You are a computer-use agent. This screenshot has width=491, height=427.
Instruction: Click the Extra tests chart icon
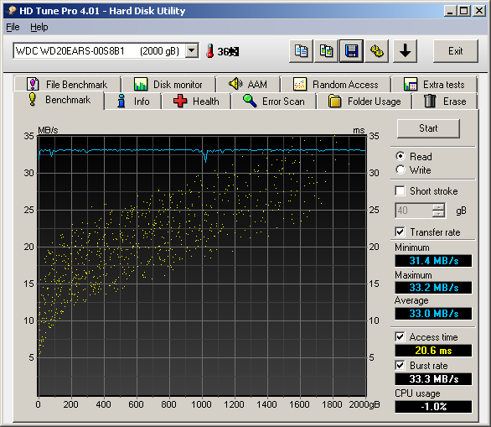coord(411,84)
